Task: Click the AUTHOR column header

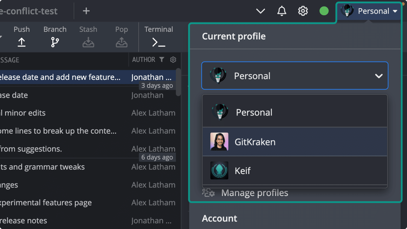Action: (144, 60)
